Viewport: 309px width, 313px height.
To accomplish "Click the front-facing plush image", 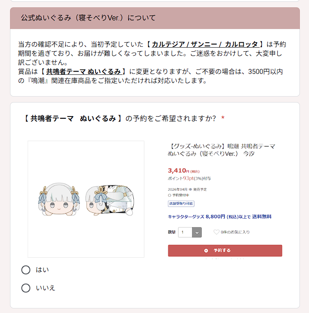I will coord(59,199).
